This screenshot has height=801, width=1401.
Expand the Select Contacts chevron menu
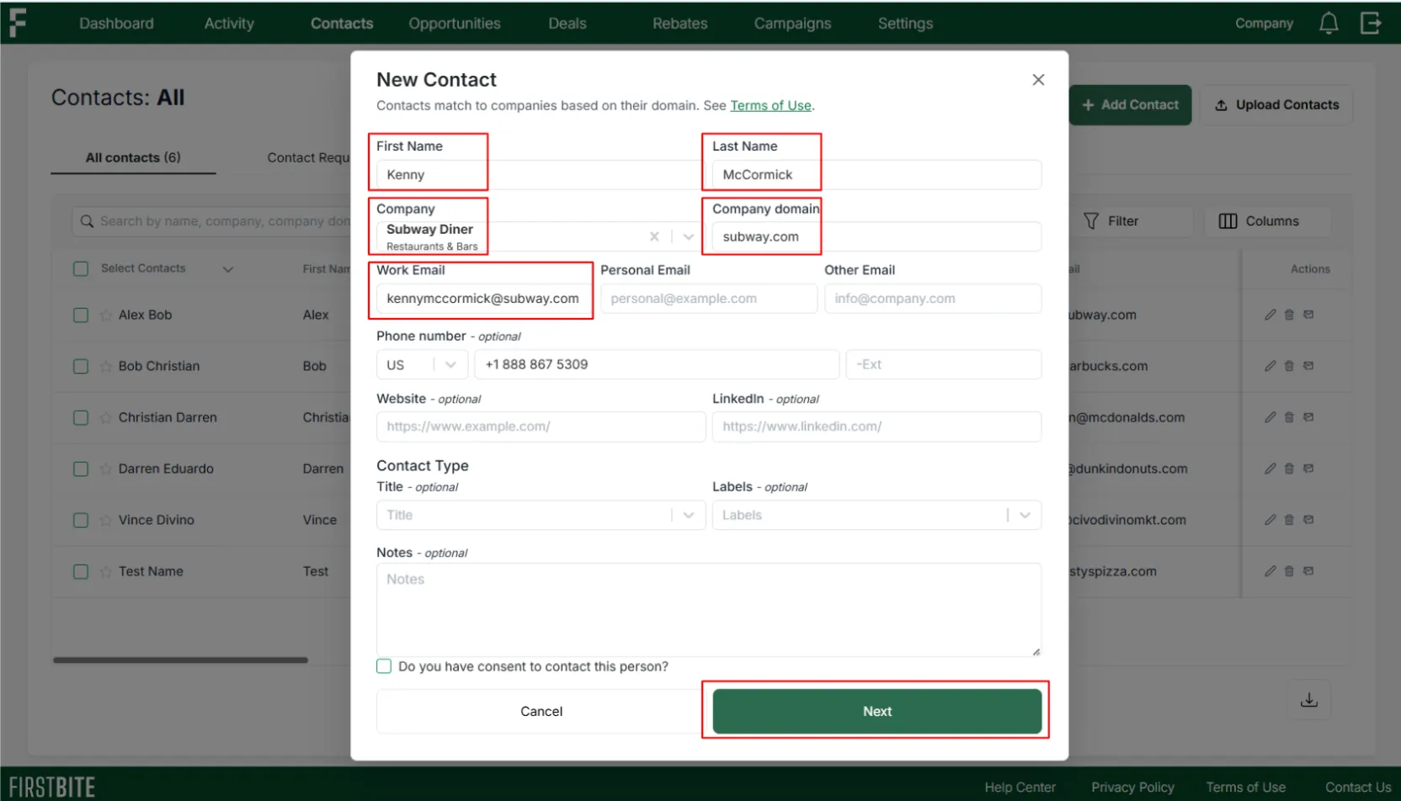(228, 269)
